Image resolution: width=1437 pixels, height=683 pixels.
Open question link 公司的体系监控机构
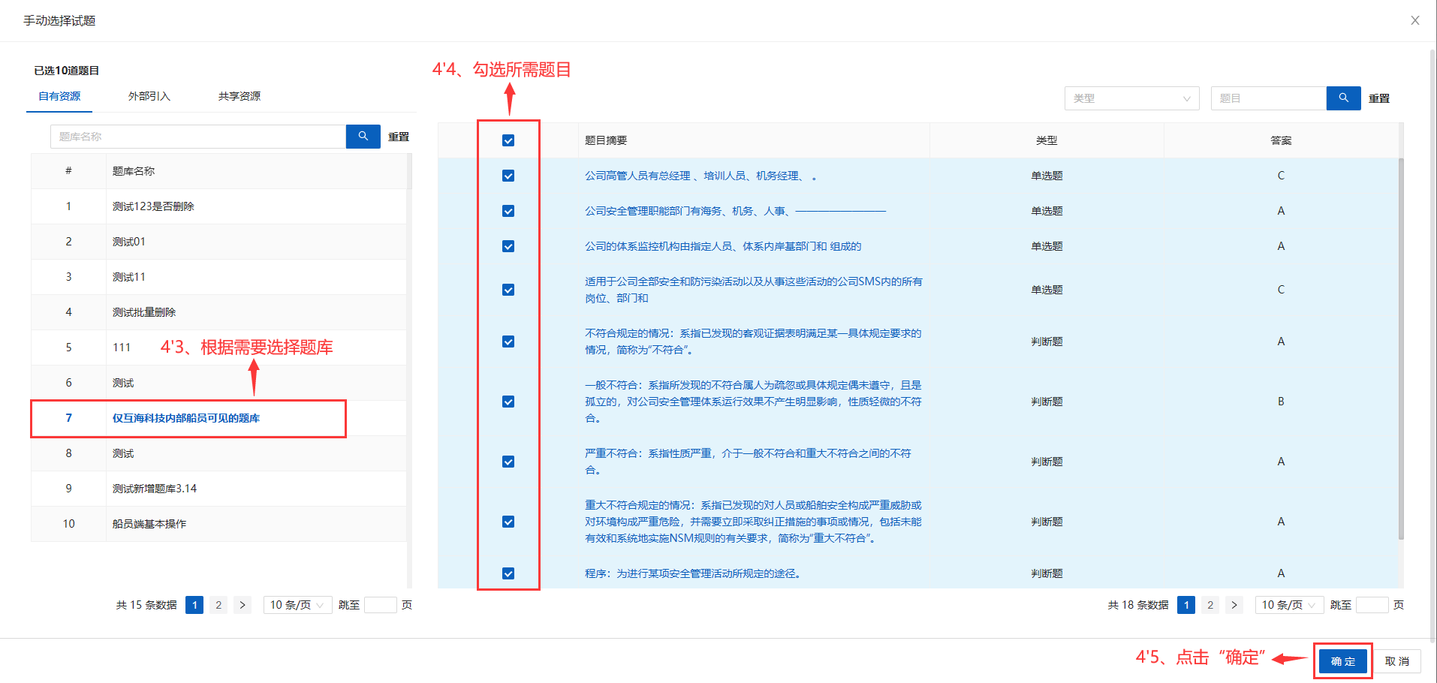tap(723, 246)
